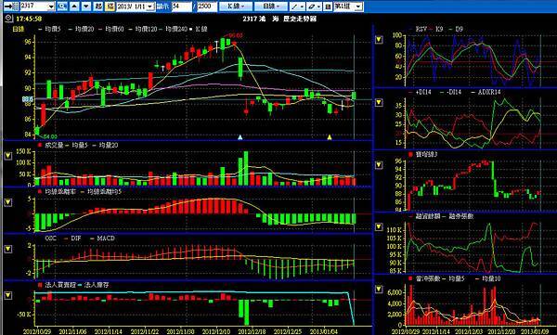Click the 均價5 legend label
Screen dimensions: 557x335
[x=53, y=29]
